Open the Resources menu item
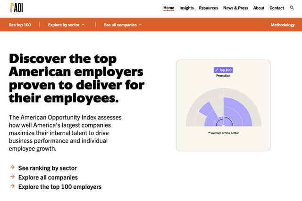This screenshot has height=201, width=302. (x=209, y=8)
